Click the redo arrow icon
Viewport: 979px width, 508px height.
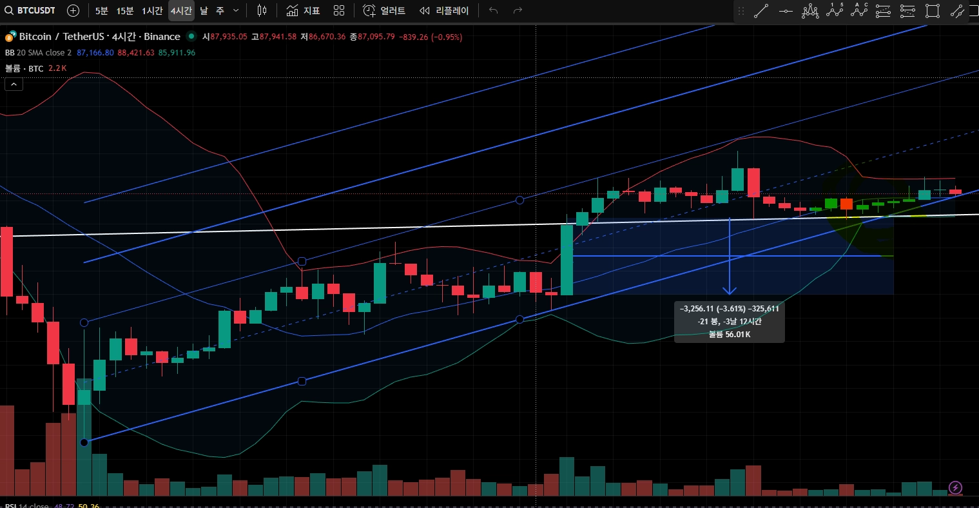pos(518,10)
